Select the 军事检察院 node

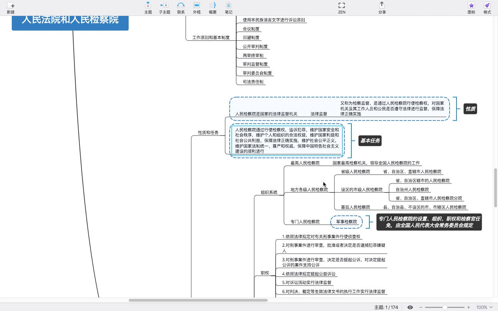point(347,222)
